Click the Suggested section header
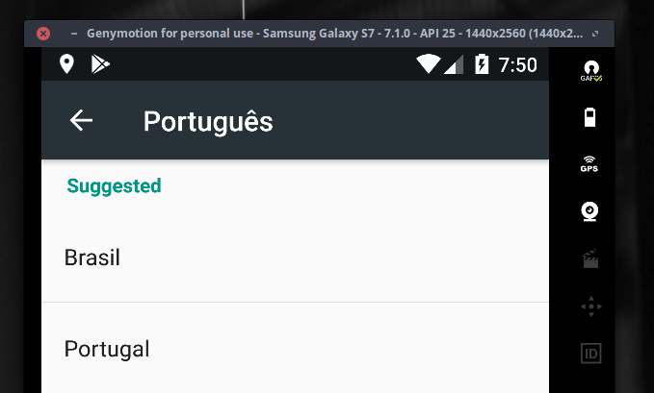Image resolution: width=654 pixels, height=393 pixels. pos(114,185)
